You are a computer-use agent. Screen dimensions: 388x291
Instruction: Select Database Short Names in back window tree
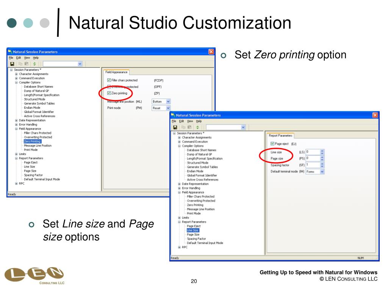click(x=38, y=87)
